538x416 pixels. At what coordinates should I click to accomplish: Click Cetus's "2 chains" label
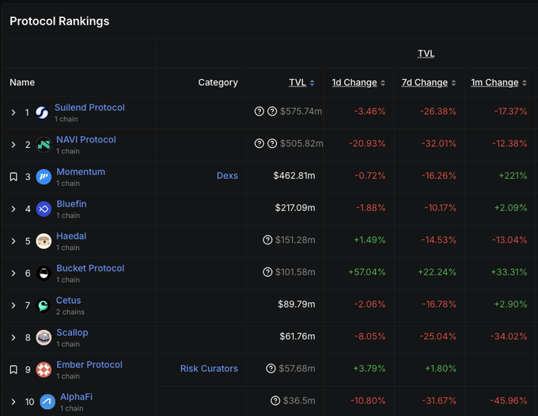tap(70, 312)
